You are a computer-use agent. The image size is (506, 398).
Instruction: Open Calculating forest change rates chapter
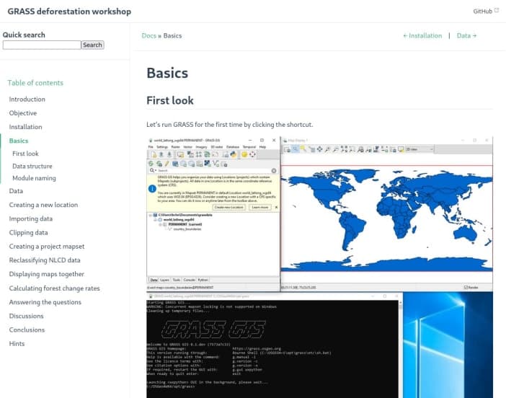(55, 288)
